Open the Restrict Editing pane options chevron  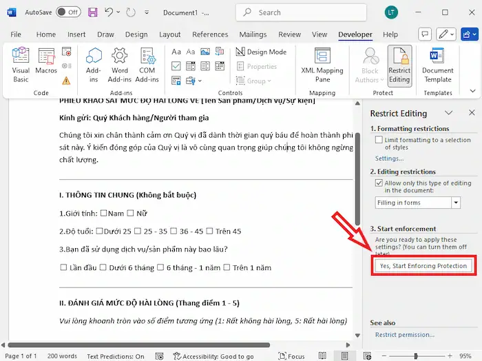click(448, 113)
